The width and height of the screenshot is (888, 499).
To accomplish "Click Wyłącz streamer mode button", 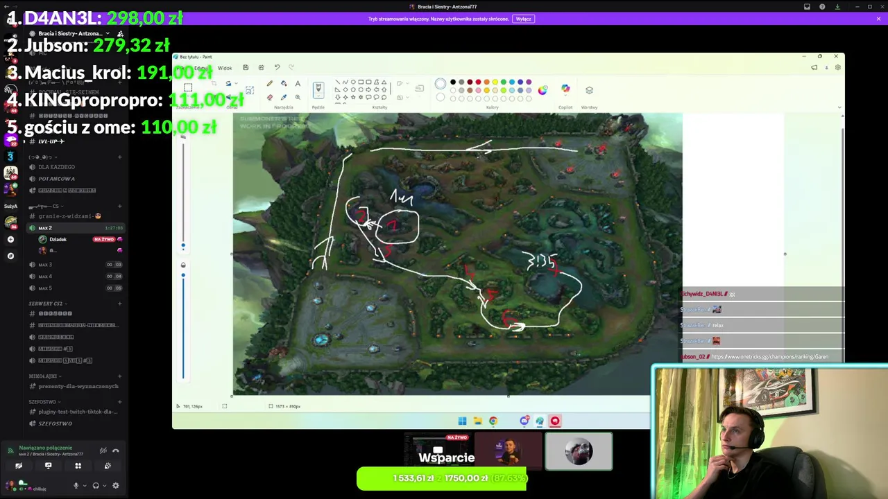I will pyautogui.click(x=524, y=19).
